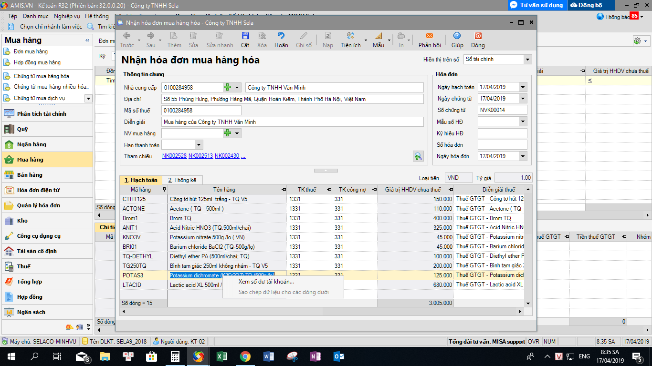Open Hạn thanh toán dropdown
Image resolution: width=652 pixels, height=366 pixels.
click(x=199, y=145)
